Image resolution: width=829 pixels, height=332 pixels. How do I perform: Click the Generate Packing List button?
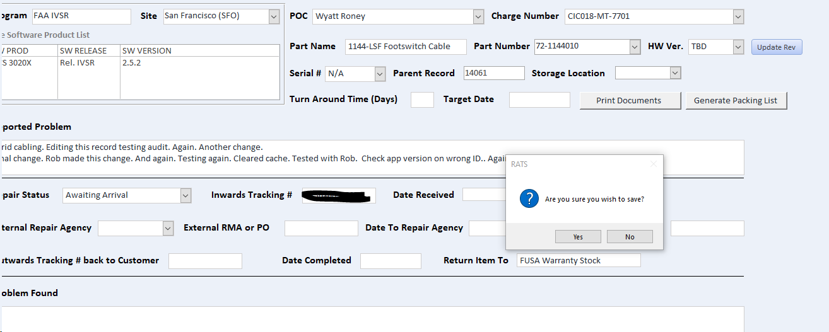(736, 101)
